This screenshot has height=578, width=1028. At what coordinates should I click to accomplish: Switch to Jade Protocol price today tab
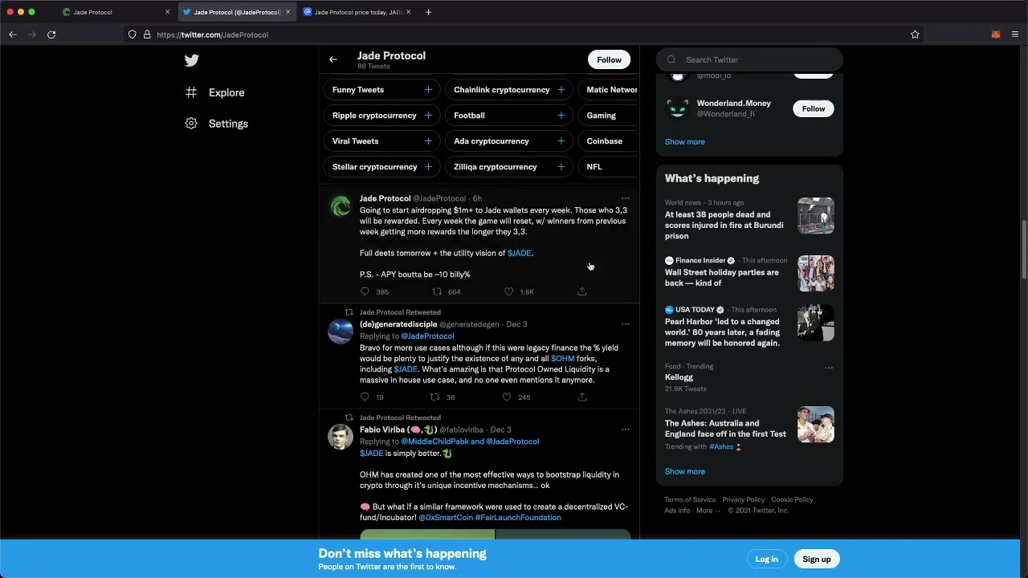[x=357, y=12]
